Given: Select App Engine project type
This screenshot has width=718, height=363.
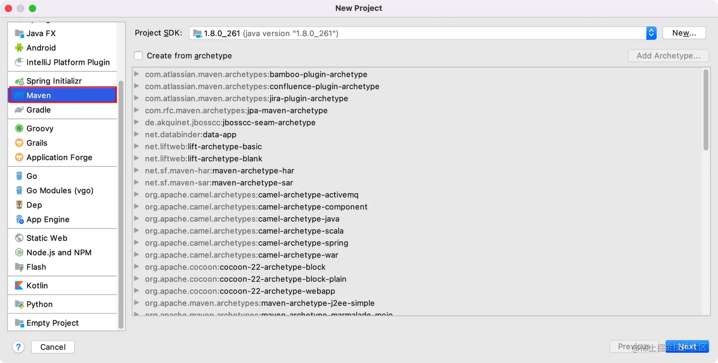Looking at the screenshot, I should pos(63,220).
